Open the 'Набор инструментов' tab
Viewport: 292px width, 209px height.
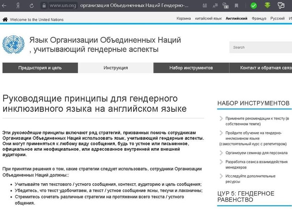click(x=191, y=68)
